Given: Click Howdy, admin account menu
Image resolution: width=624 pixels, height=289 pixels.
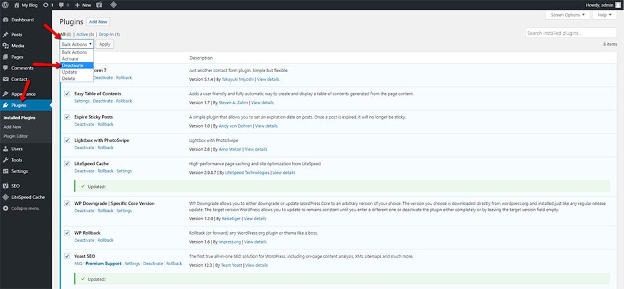Looking at the screenshot, I should [x=603, y=5].
